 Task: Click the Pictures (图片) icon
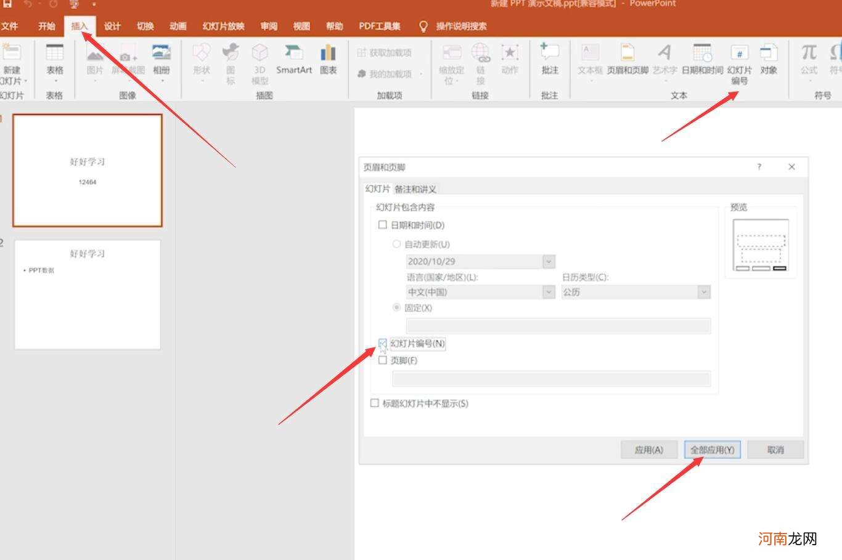point(95,53)
